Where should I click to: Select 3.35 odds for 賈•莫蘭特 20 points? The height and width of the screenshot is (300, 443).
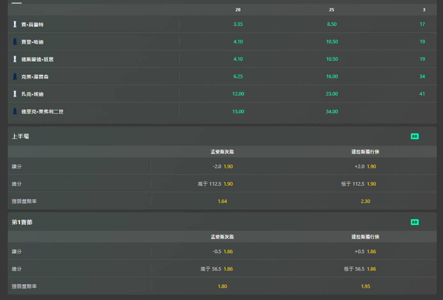click(238, 24)
